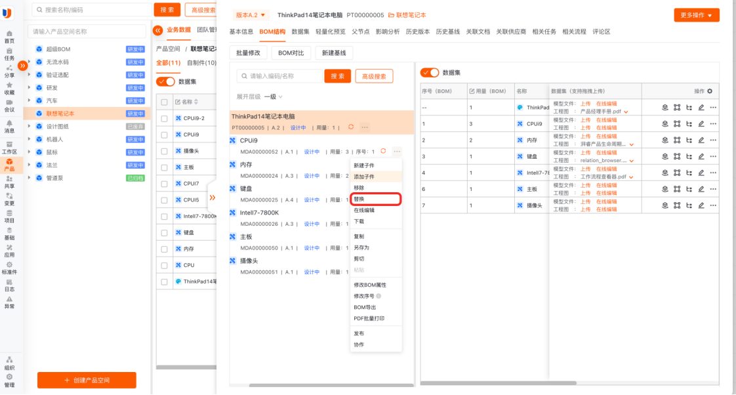
Task: Expand the 无流水码 tree node
Action: (29, 62)
